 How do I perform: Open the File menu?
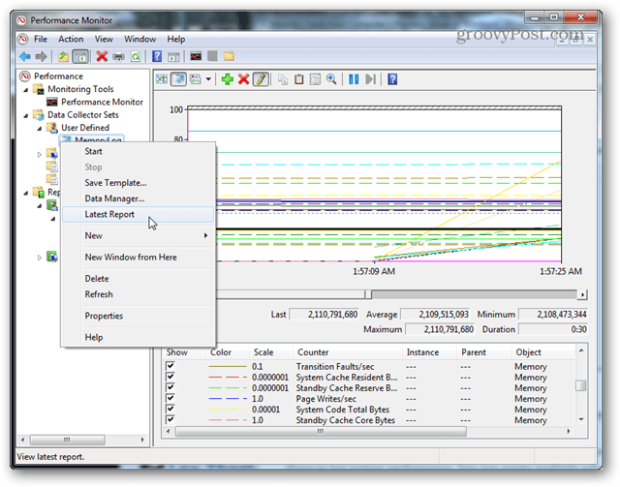coord(41,39)
